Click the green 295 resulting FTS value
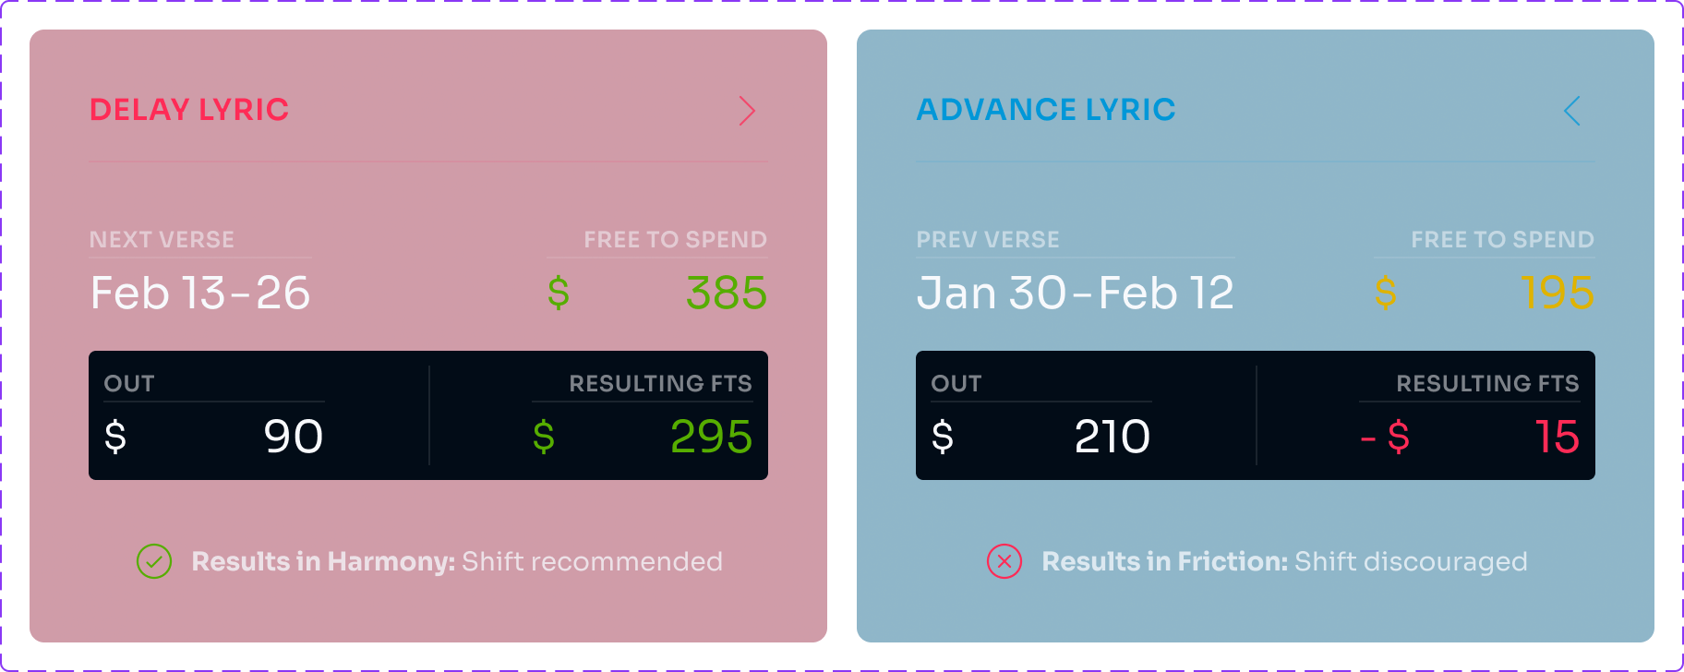This screenshot has height=672, width=1684. coord(711,437)
